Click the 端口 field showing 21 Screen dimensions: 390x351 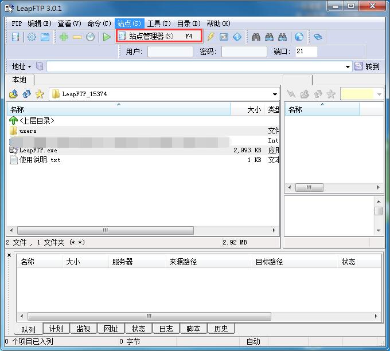point(306,52)
